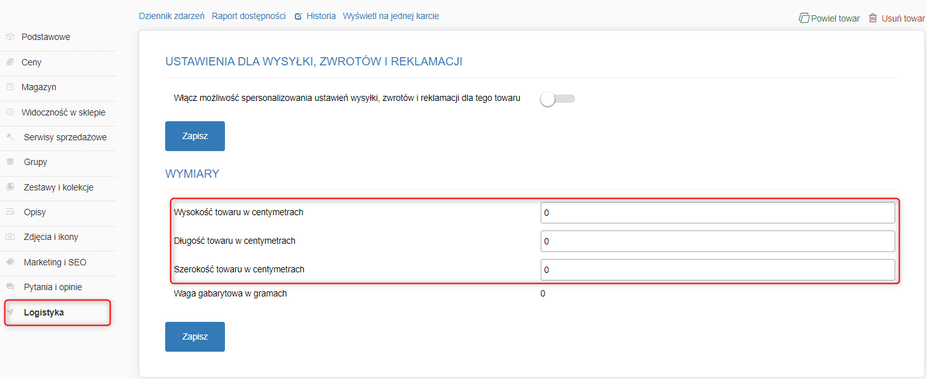
Task: Open the Podstawowe section
Action: pyautogui.click(x=46, y=37)
